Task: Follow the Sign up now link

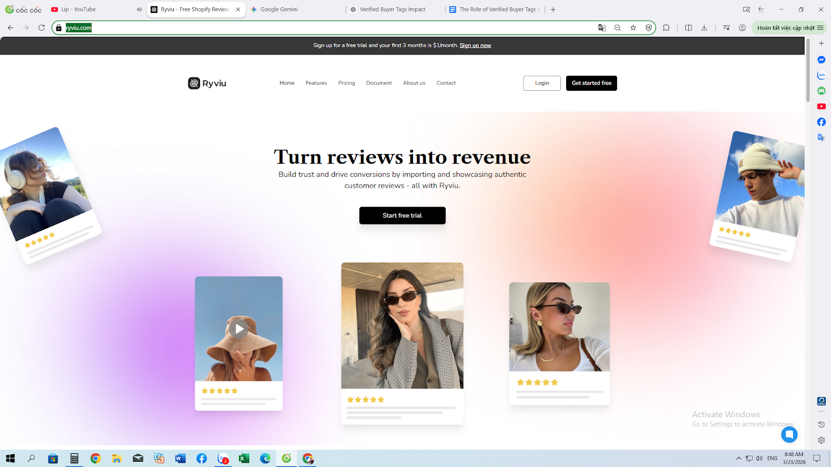Action: pos(475,45)
